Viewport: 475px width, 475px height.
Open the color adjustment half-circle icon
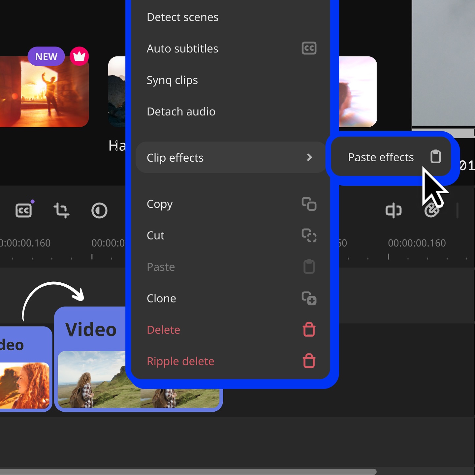pyautogui.click(x=99, y=210)
